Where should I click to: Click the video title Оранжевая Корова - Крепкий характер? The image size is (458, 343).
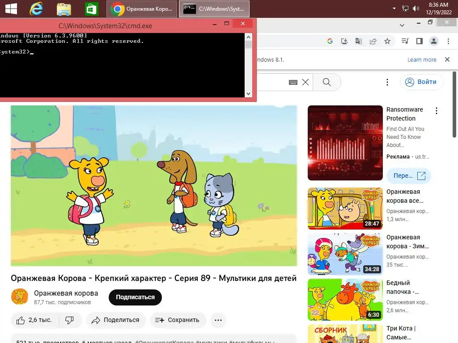pos(154,278)
